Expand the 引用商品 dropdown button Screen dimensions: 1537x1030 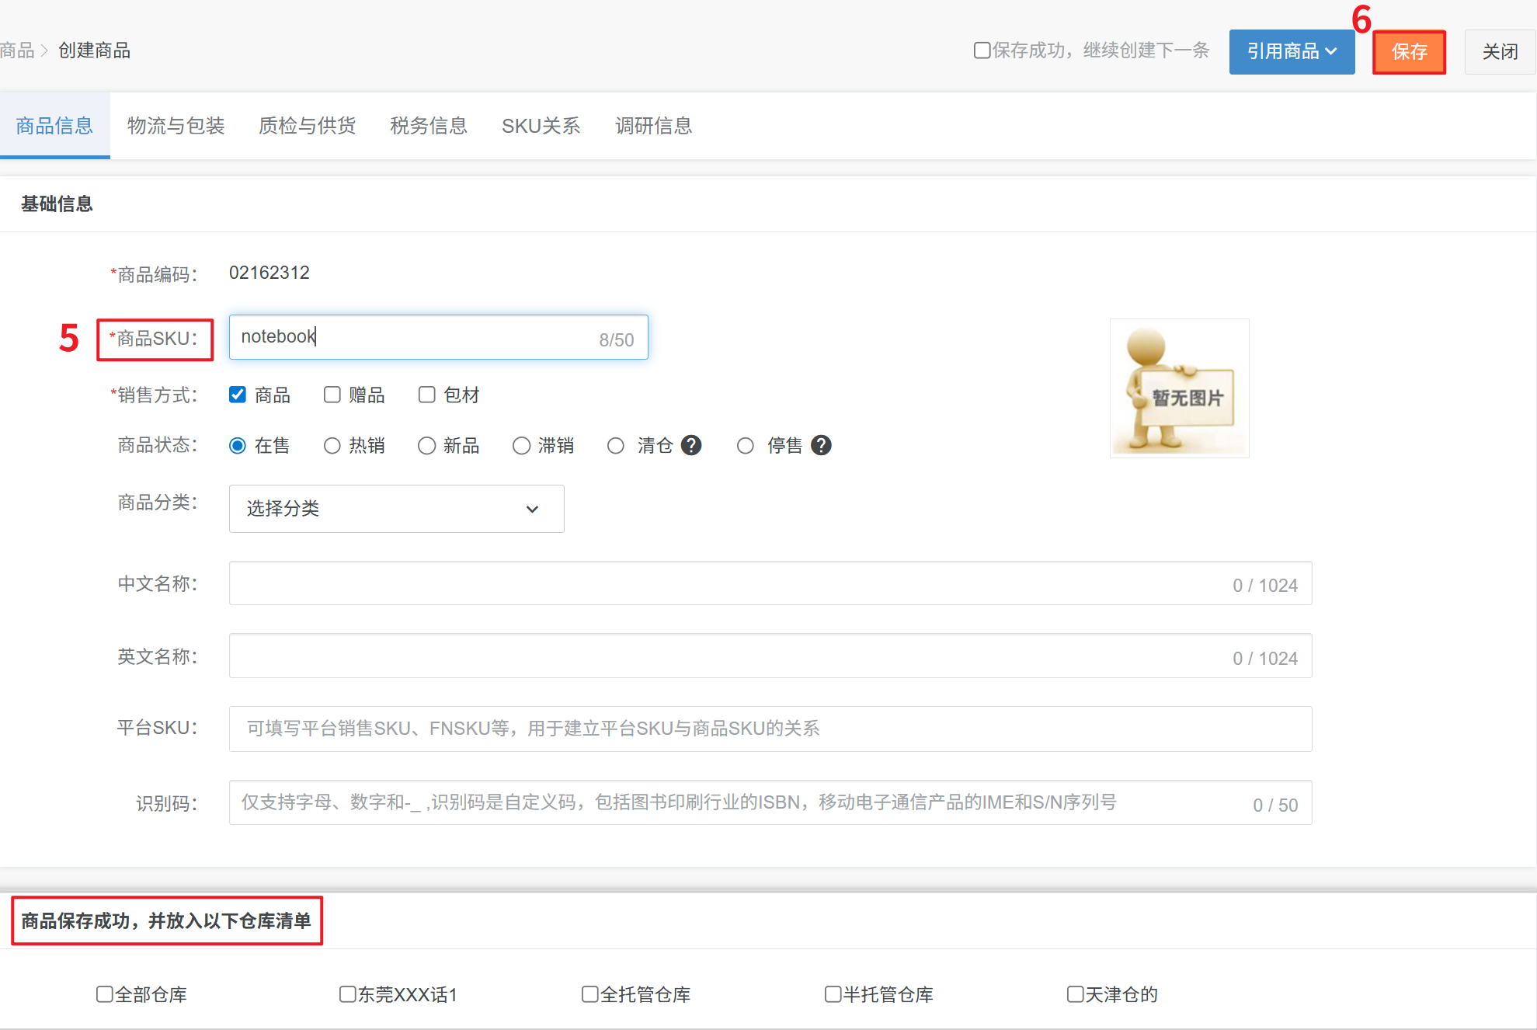pyautogui.click(x=1292, y=52)
